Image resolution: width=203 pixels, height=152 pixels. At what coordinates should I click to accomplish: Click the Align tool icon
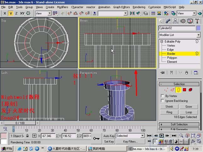[x=138, y=13]
